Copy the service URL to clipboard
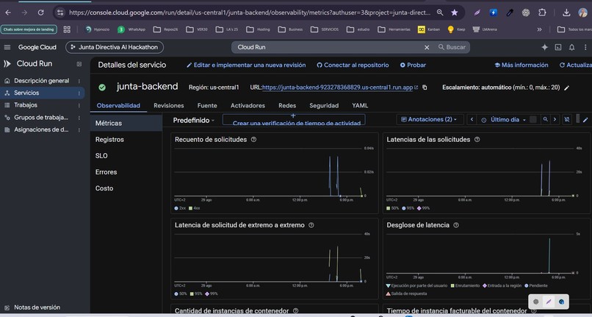 coord(425,88)
